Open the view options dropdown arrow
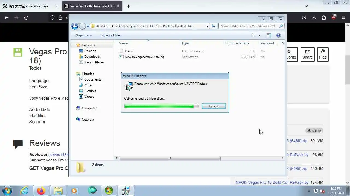This screenshot has width=350, height=196. pyautogui.click(x=259, y=35)
